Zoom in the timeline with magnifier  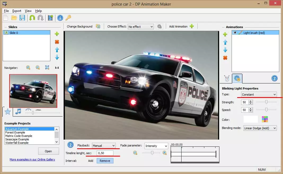click(x=165, y=153)
